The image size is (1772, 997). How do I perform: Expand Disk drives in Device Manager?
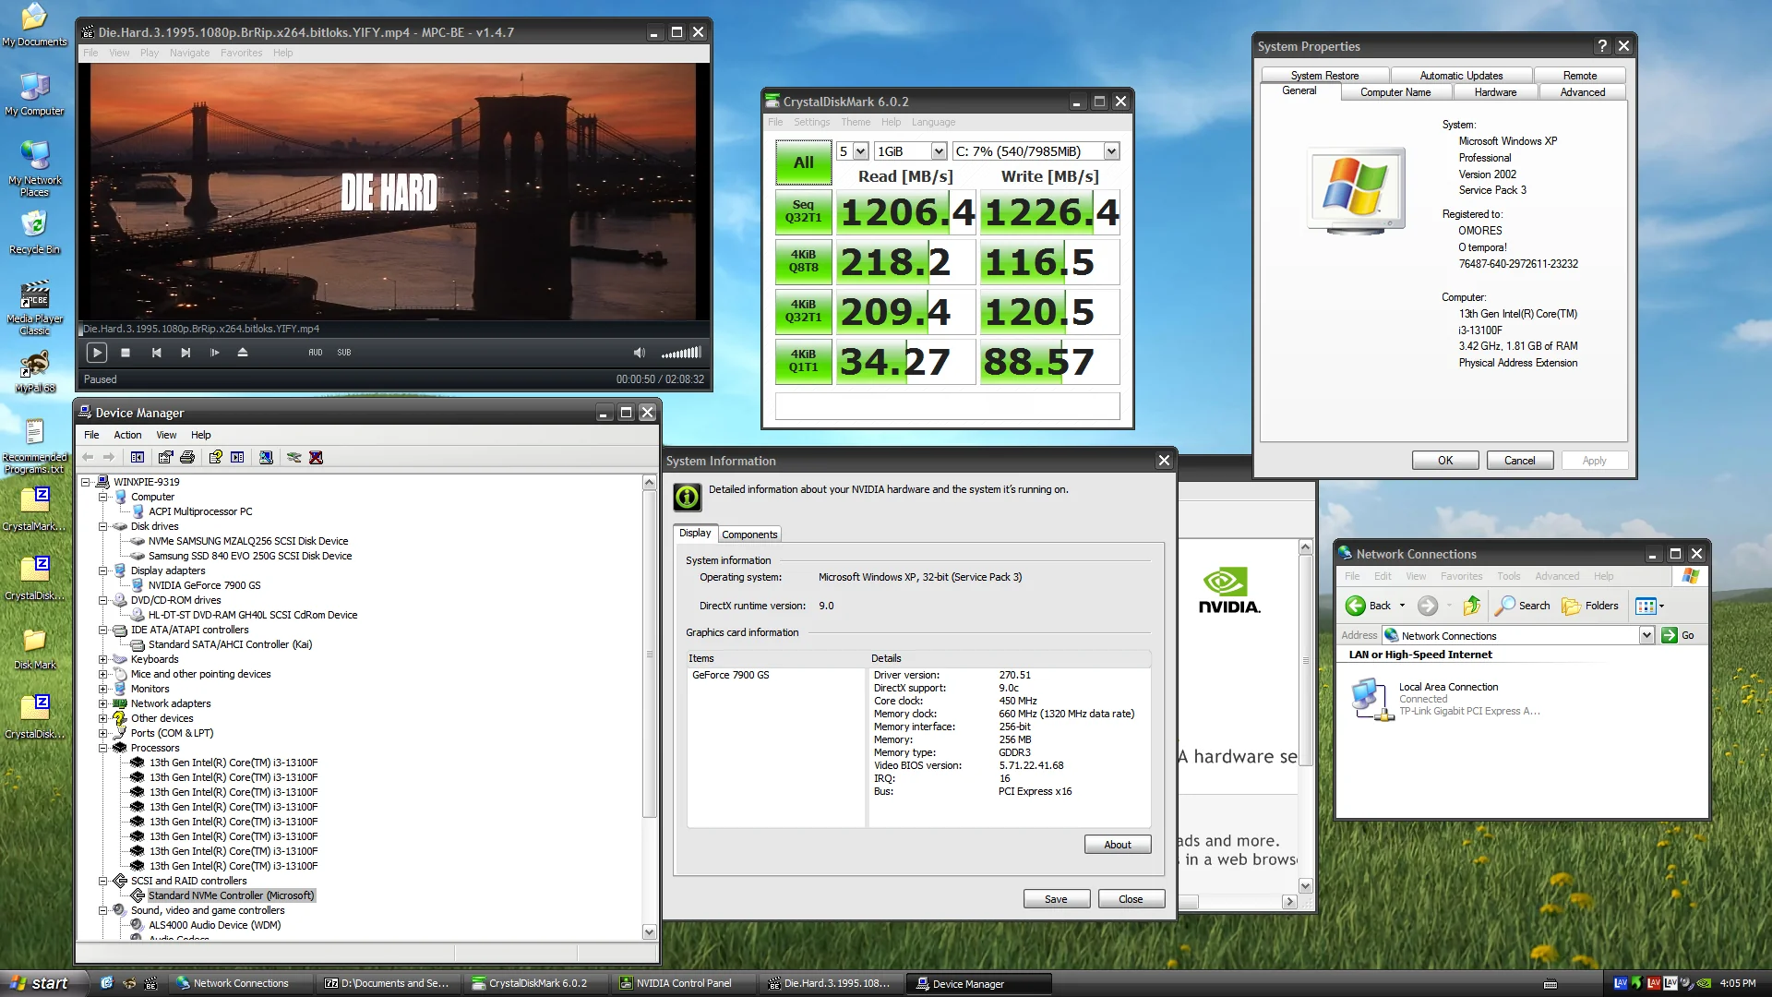pyautogui.click(x=103, y=526)
